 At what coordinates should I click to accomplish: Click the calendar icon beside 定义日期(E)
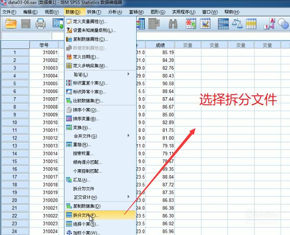[x=69, y=57]
